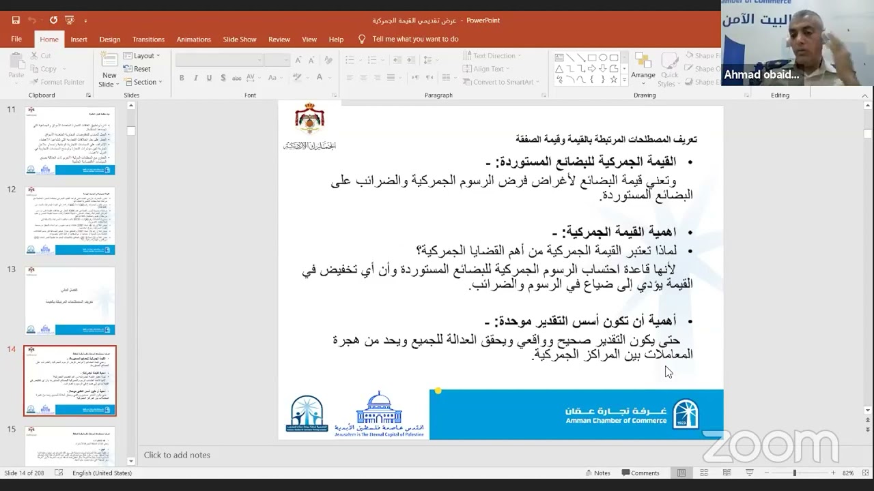This screenshot has width=874, height=491.
Task: Click the spell check icon in status bar
Action: click(59, 473)
